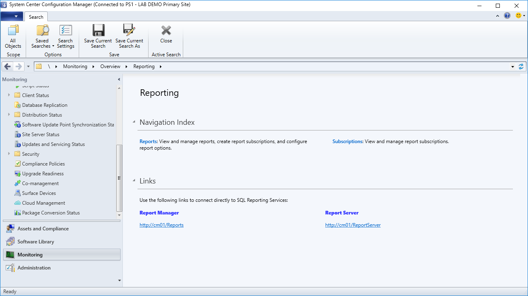The image size is (528, 296).
Task: Refresh the Reporting view
Action: coord(521,66)
